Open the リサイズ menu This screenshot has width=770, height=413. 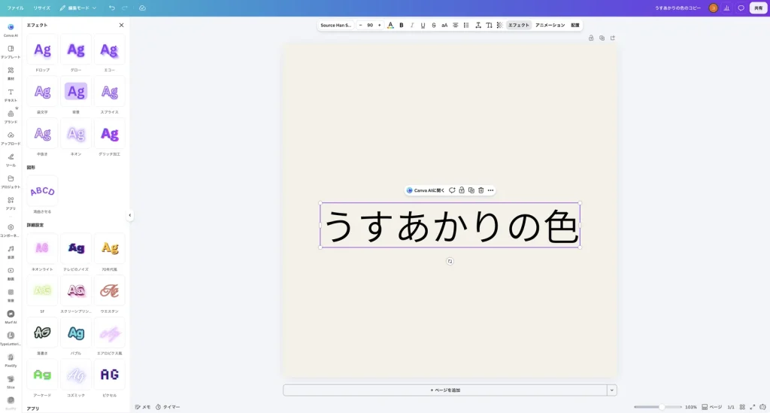point(42,8)
